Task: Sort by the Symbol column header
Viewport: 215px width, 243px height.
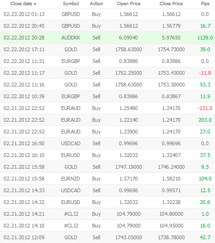Action: tap(71, 4)
